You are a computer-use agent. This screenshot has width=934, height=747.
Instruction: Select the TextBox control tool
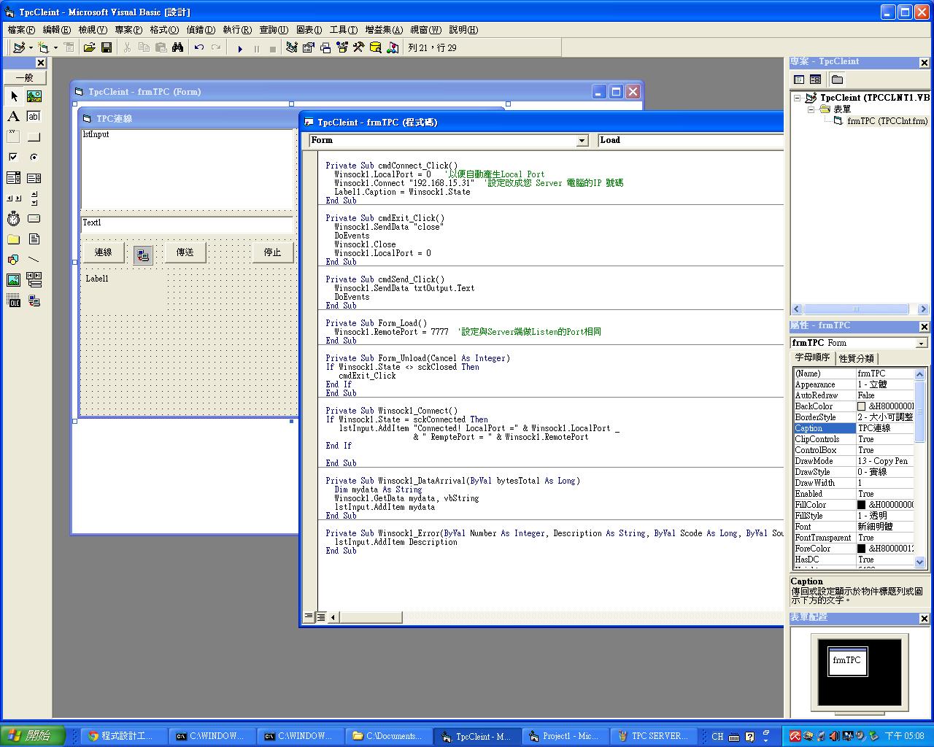[x=34, y=117]
